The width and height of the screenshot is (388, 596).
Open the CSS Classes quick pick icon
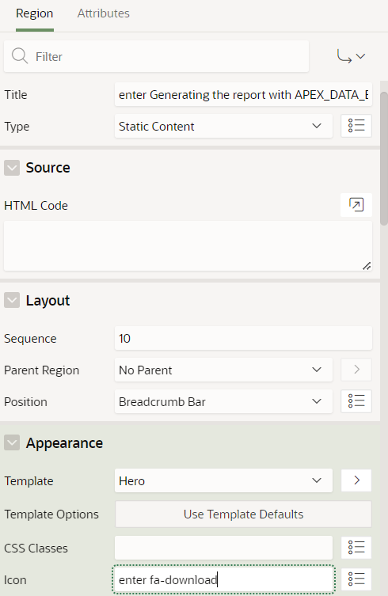point(356,548)
